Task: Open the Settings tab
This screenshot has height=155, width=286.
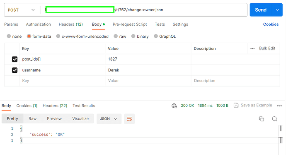Action: pos(180,25)
